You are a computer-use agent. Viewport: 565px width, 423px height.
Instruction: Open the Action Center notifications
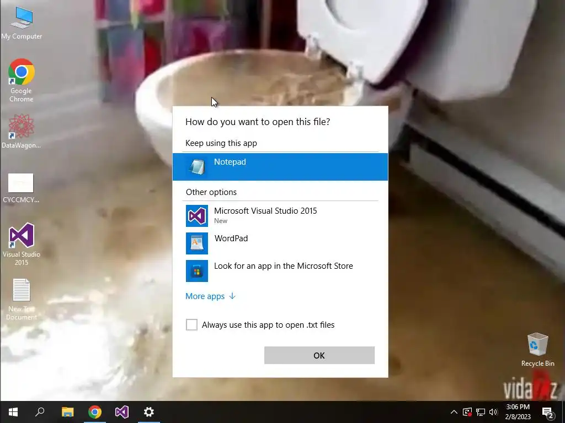548,412
